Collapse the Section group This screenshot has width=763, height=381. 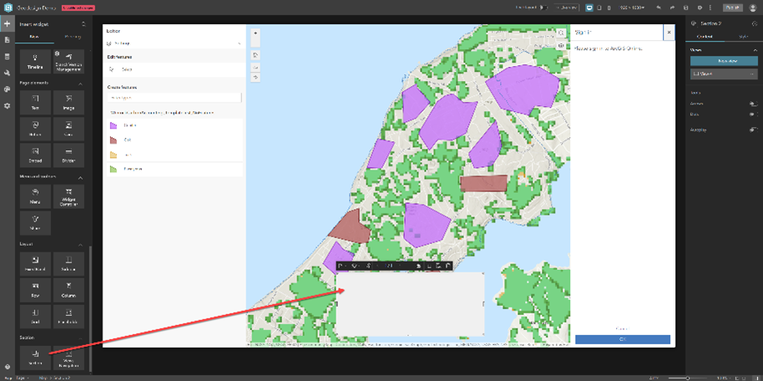[81, 338]
